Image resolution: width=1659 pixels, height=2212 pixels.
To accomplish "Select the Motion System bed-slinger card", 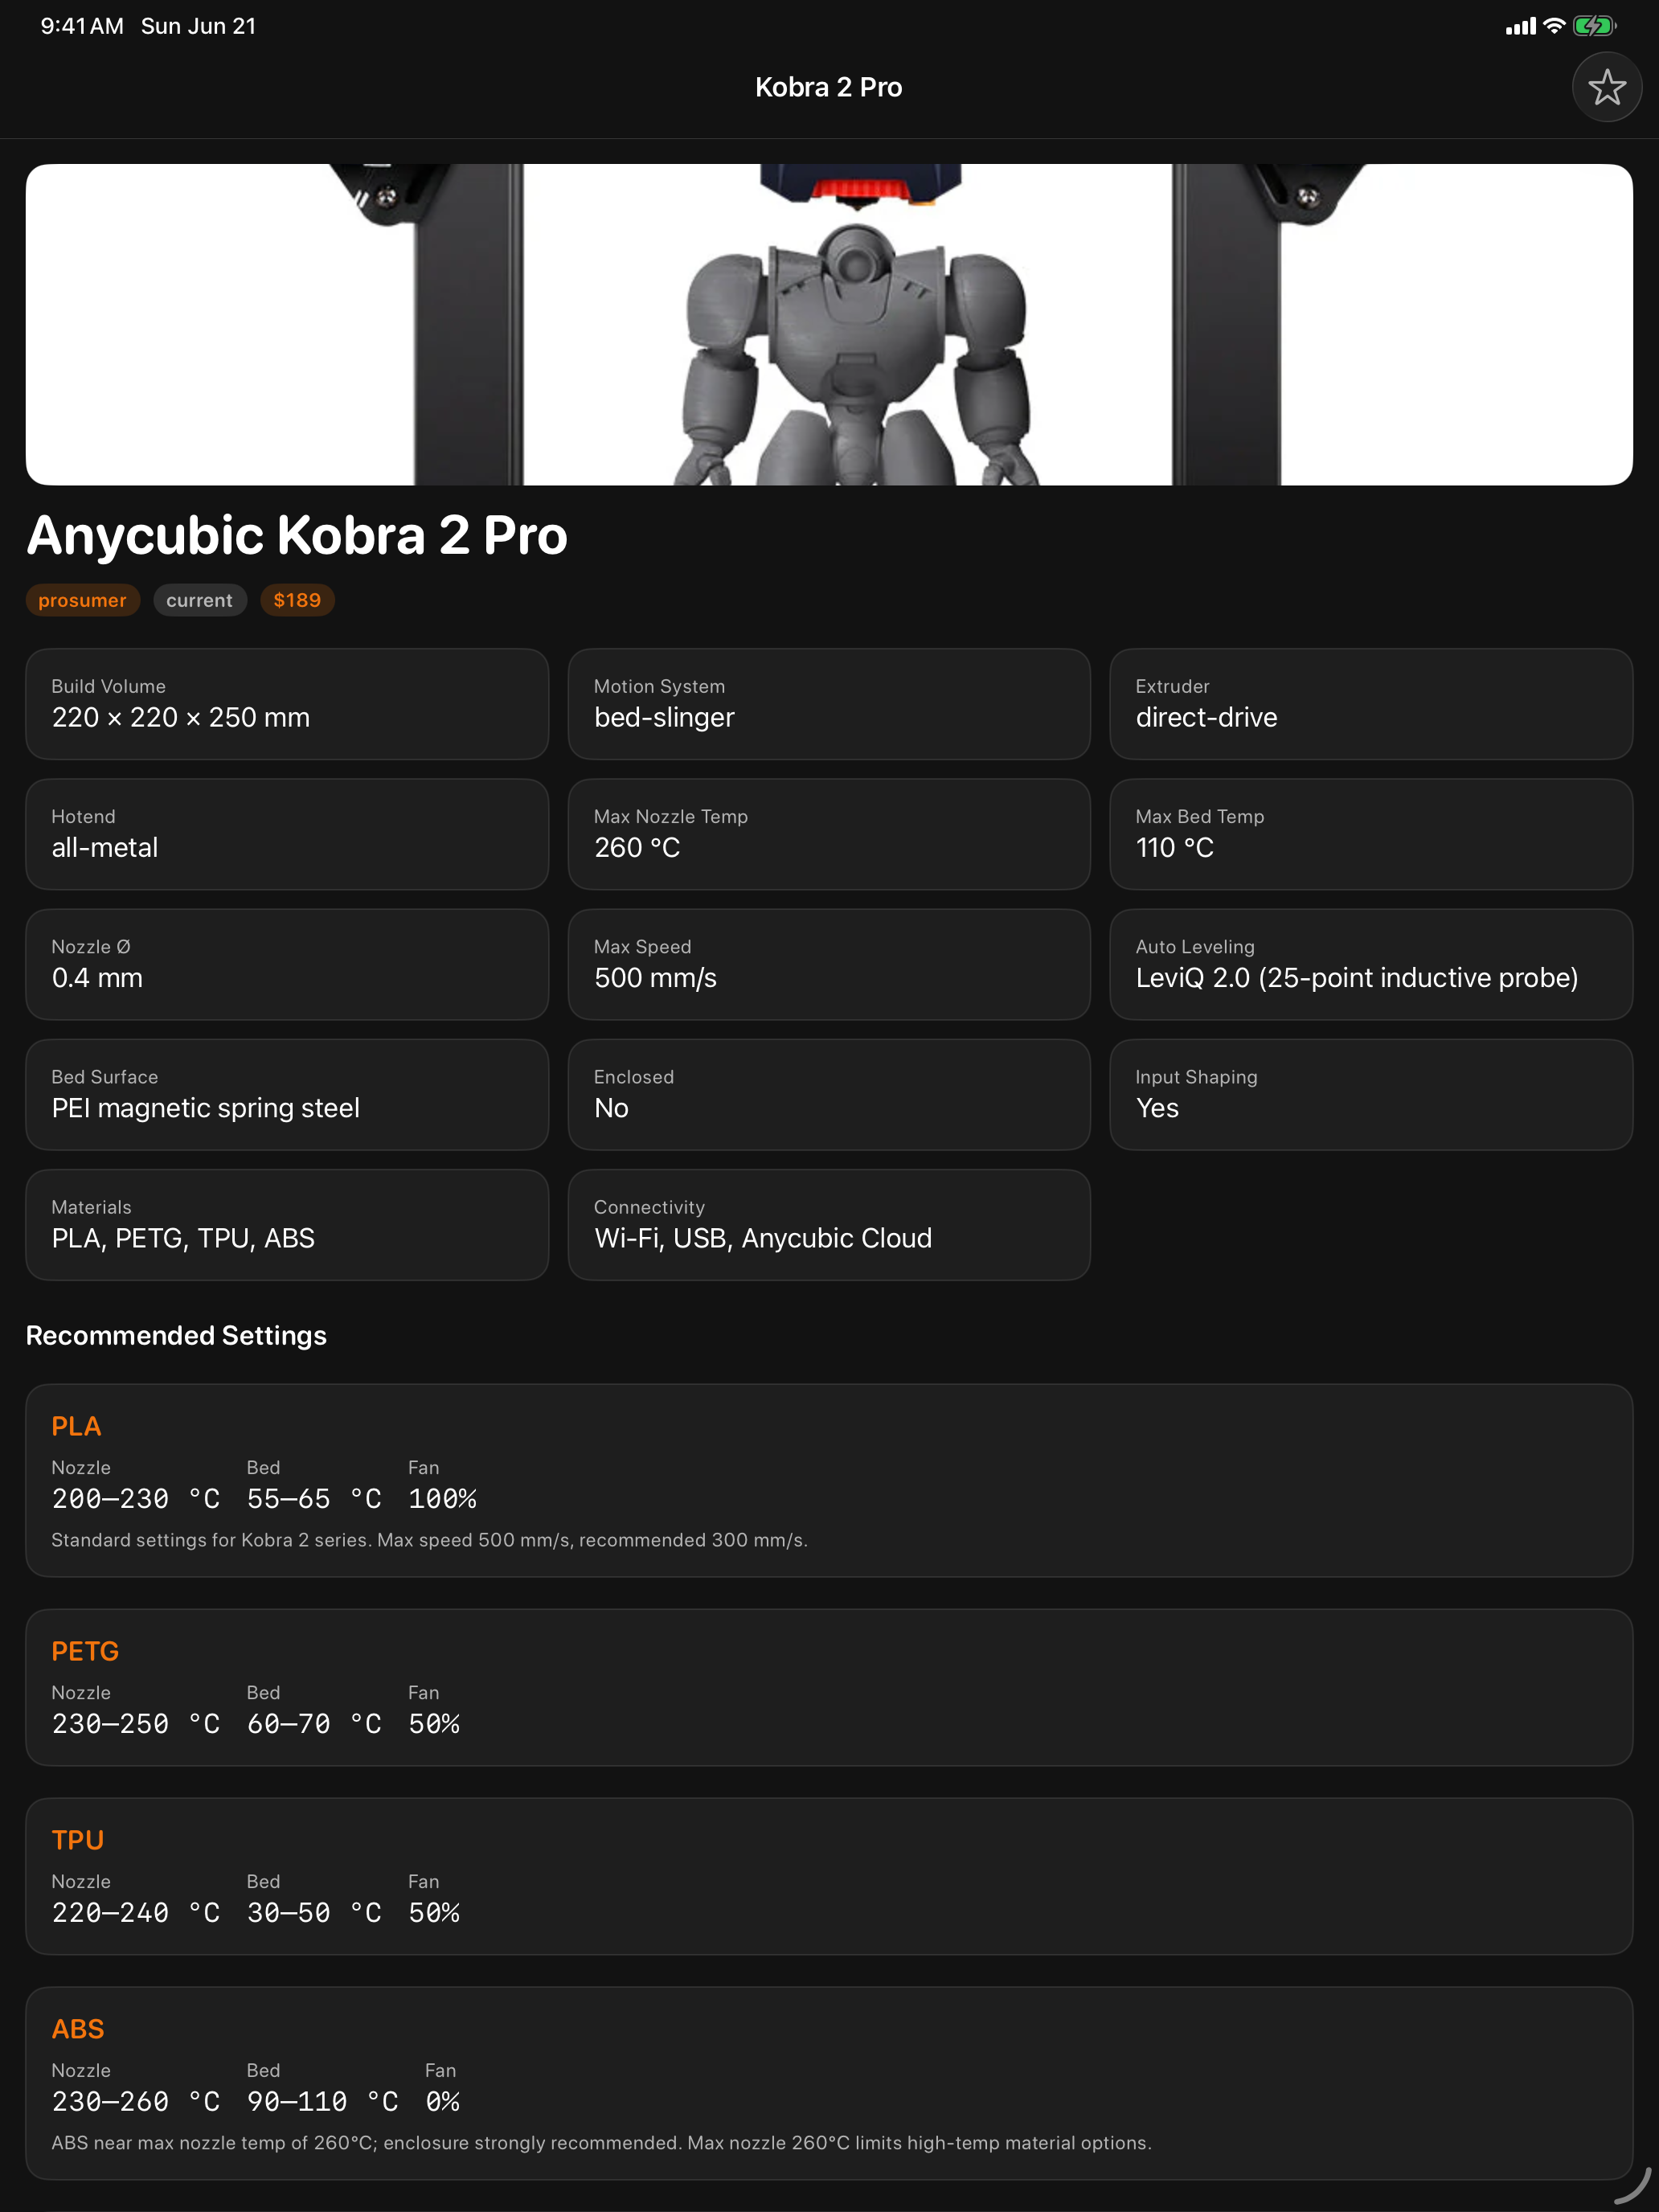I will (x=829, y=704).
